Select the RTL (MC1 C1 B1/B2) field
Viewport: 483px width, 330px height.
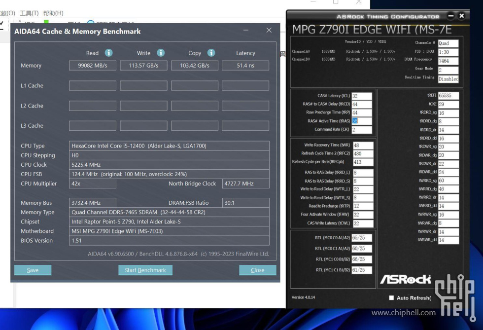(362, 270)
